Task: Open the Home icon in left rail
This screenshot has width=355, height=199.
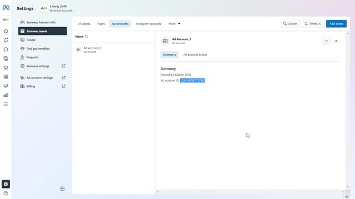Action: (6, 31)
